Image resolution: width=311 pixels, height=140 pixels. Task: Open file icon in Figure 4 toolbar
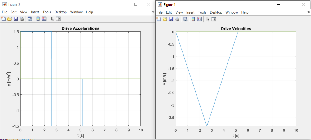tap(165, 19)
